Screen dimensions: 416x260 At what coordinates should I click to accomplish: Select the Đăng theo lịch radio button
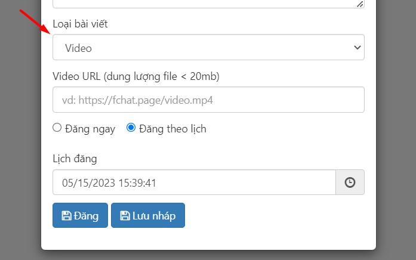pos(131,127)
